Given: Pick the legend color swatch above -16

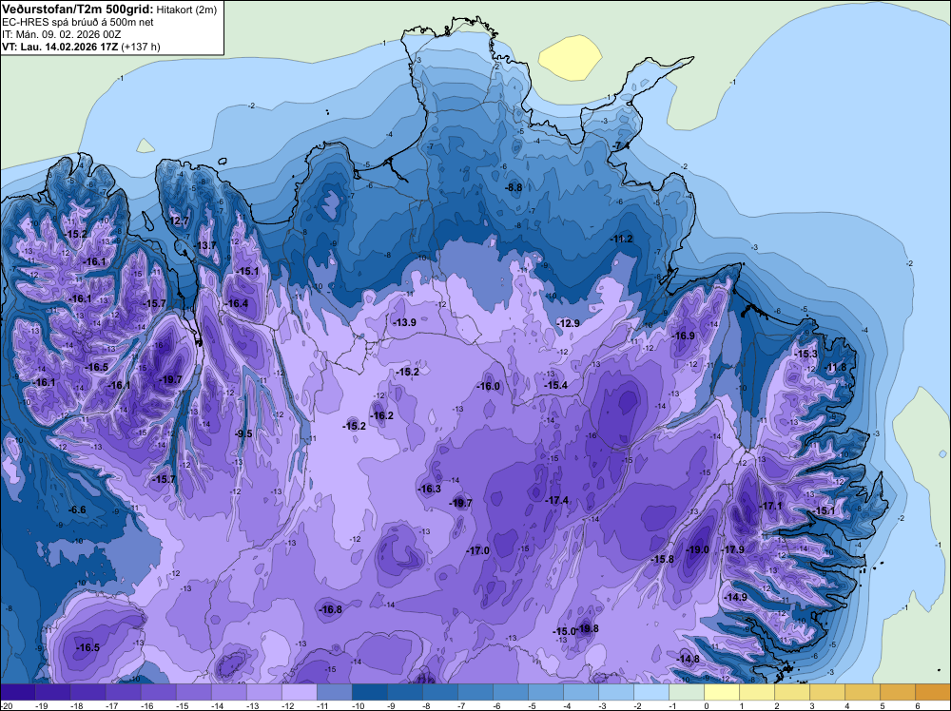Looking at the screenshot, I should pyautogui.click(x=158, y=692).
